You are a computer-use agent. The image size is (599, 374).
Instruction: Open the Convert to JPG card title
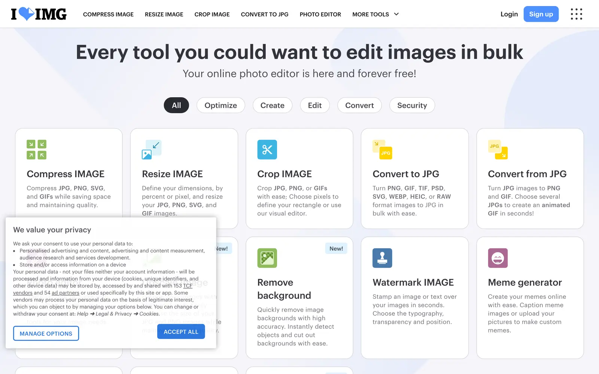pos(406,174)
